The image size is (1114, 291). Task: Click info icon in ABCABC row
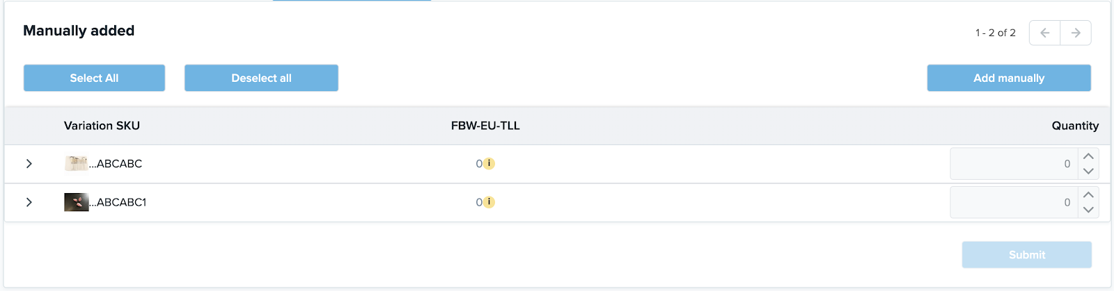coord(489,164)
